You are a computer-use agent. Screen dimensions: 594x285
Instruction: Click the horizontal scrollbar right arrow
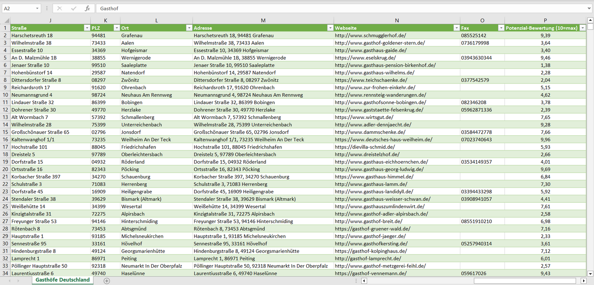coord(583,281)
